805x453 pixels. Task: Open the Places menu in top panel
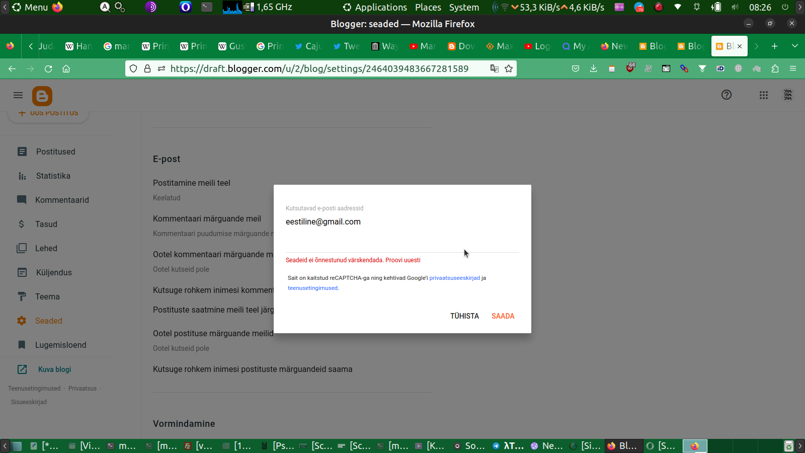[x=428, y=7]
